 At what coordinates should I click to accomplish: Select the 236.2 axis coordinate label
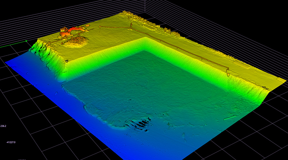[x=3, y=126]
